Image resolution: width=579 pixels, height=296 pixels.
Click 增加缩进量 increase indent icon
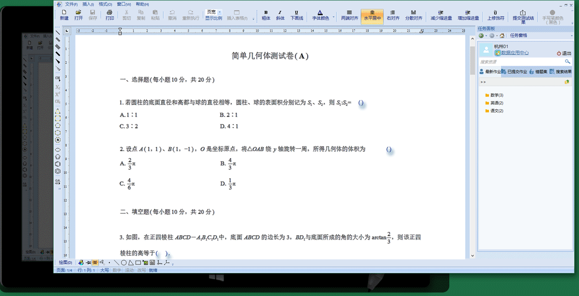(468, 15)
